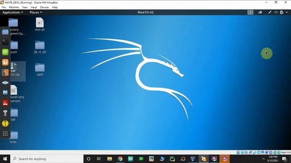
Task: Click the power/battery icon in top panel
Action: click(x=282, y=12)
